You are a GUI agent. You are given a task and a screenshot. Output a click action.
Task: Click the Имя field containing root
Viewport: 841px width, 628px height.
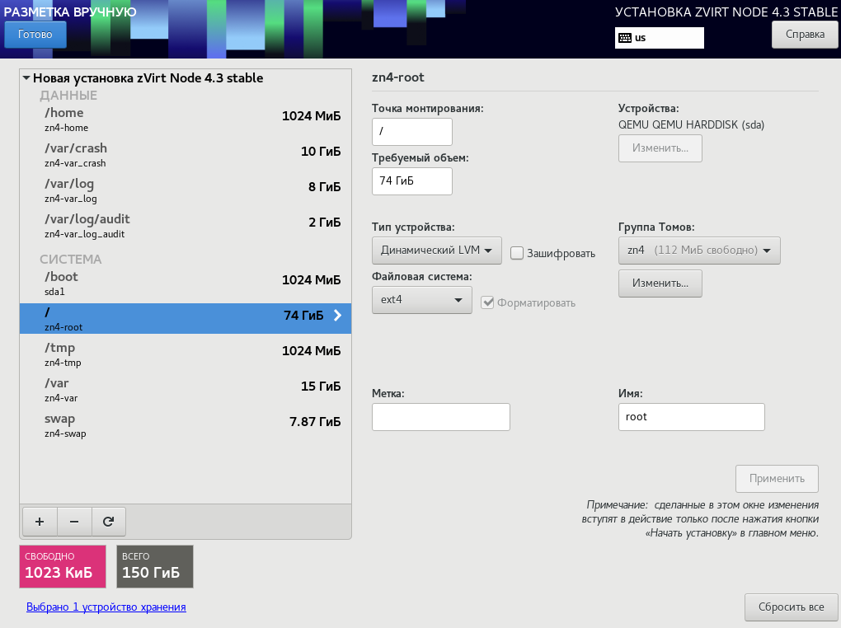[x=692, y=417]
